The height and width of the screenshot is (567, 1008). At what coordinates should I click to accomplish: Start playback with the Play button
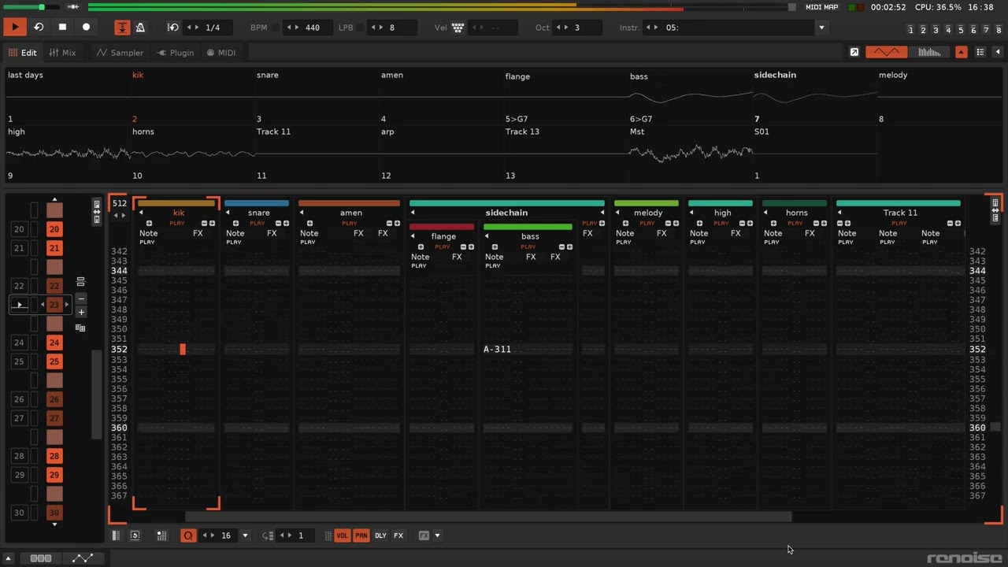[14, 27]
